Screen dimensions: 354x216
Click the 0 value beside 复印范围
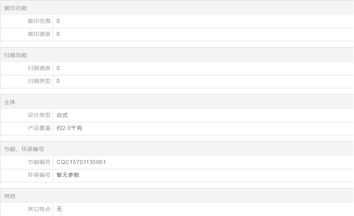(x=58, y=21)
